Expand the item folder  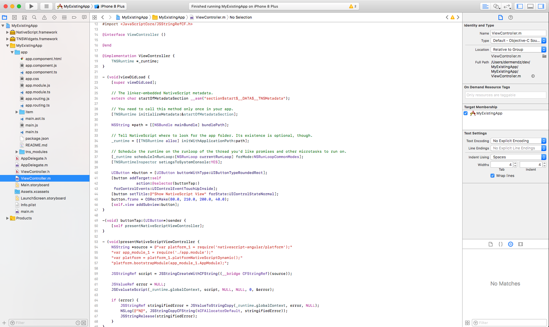pyautogui.click(x=17, y=112)
